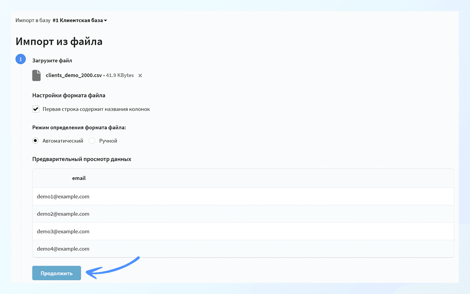Click the gray file document icon
470x294 pixels.
[x=37, y=75]
